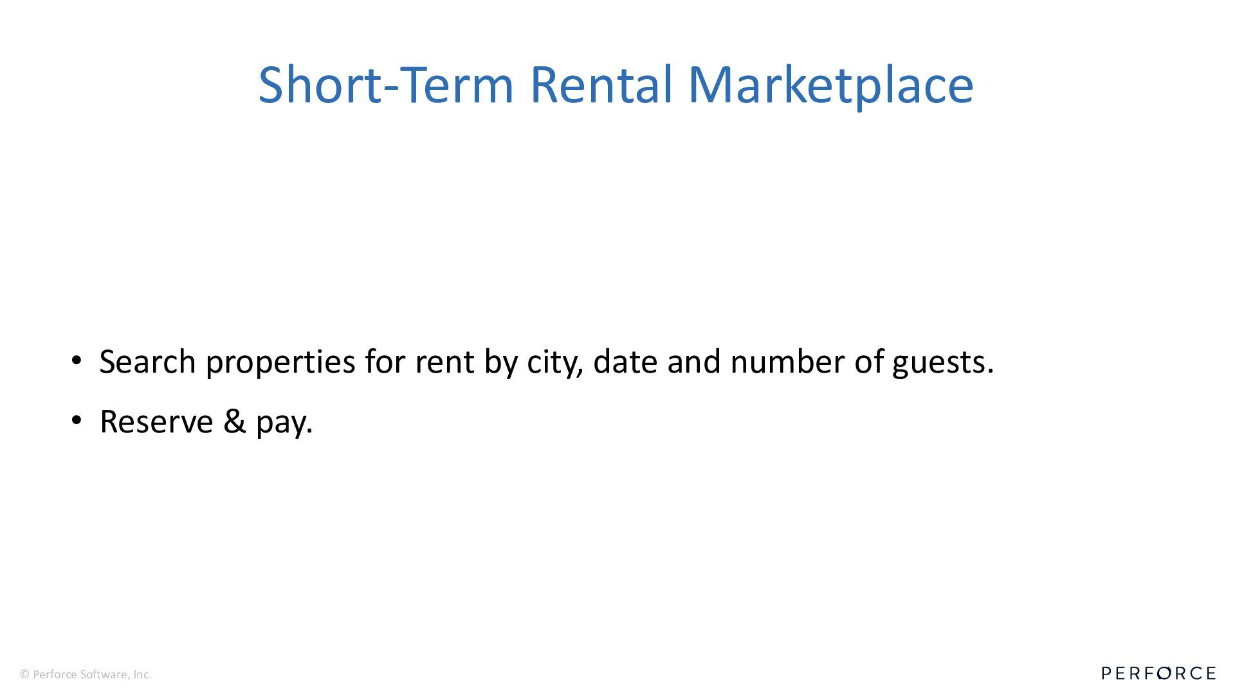1235x695 pixels.
Task: Click the ampersand in 'Reserve & pay'
Action: 234,422
